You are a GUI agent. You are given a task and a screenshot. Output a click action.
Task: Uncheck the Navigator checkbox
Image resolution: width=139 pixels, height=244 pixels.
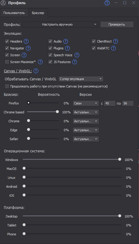(x=7, y=48)
